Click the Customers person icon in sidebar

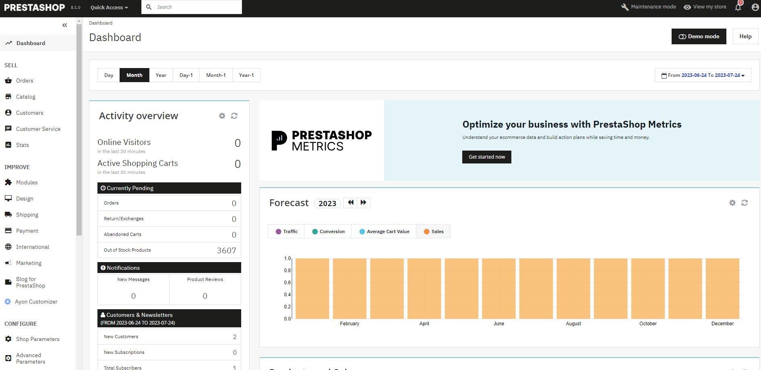point(8,113)
